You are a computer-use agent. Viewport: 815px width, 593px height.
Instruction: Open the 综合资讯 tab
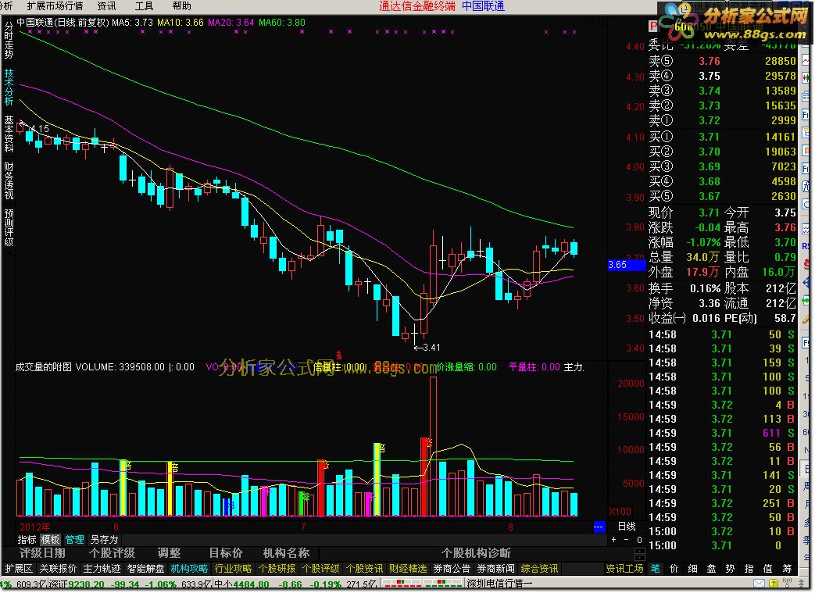click(539, 569)
